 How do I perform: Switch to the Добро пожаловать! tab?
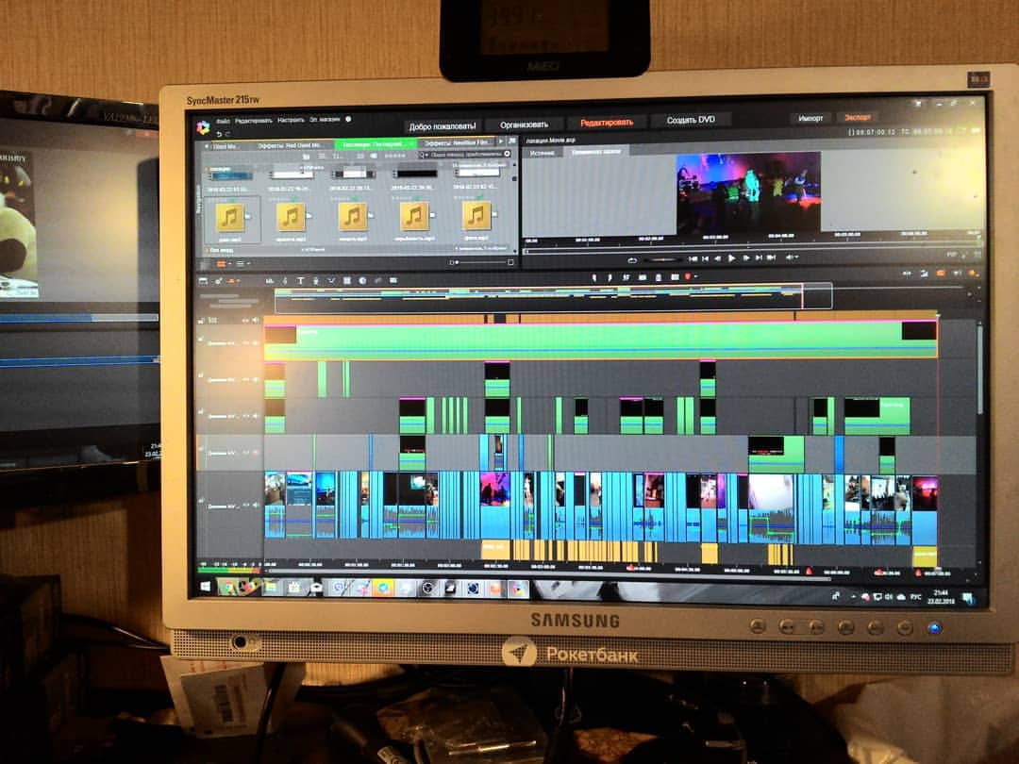pos(443,126)
